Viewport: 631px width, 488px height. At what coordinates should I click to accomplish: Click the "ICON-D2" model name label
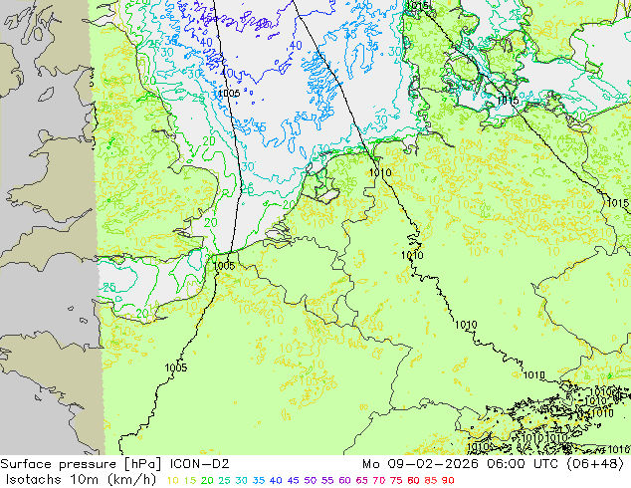tap(200, 464)
